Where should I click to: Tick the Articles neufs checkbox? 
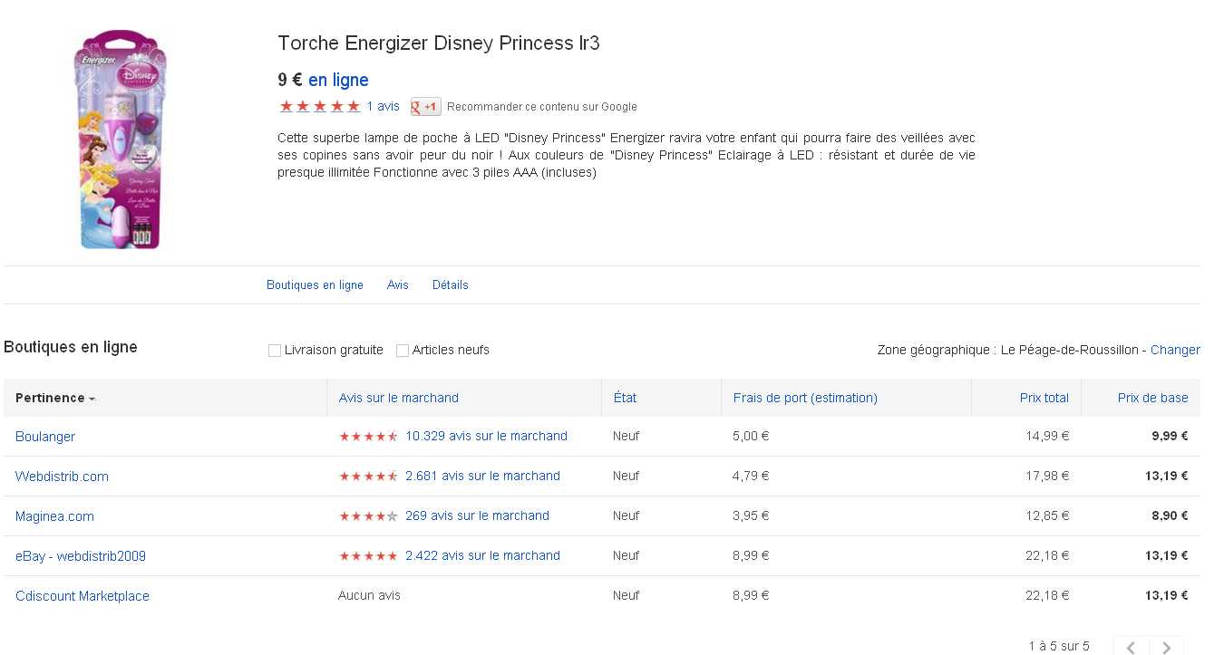403,351
